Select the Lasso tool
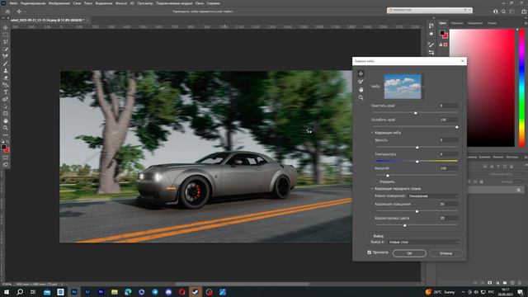Image resolution: width=528 pixels, height=297 pixels. click(6, 42)
